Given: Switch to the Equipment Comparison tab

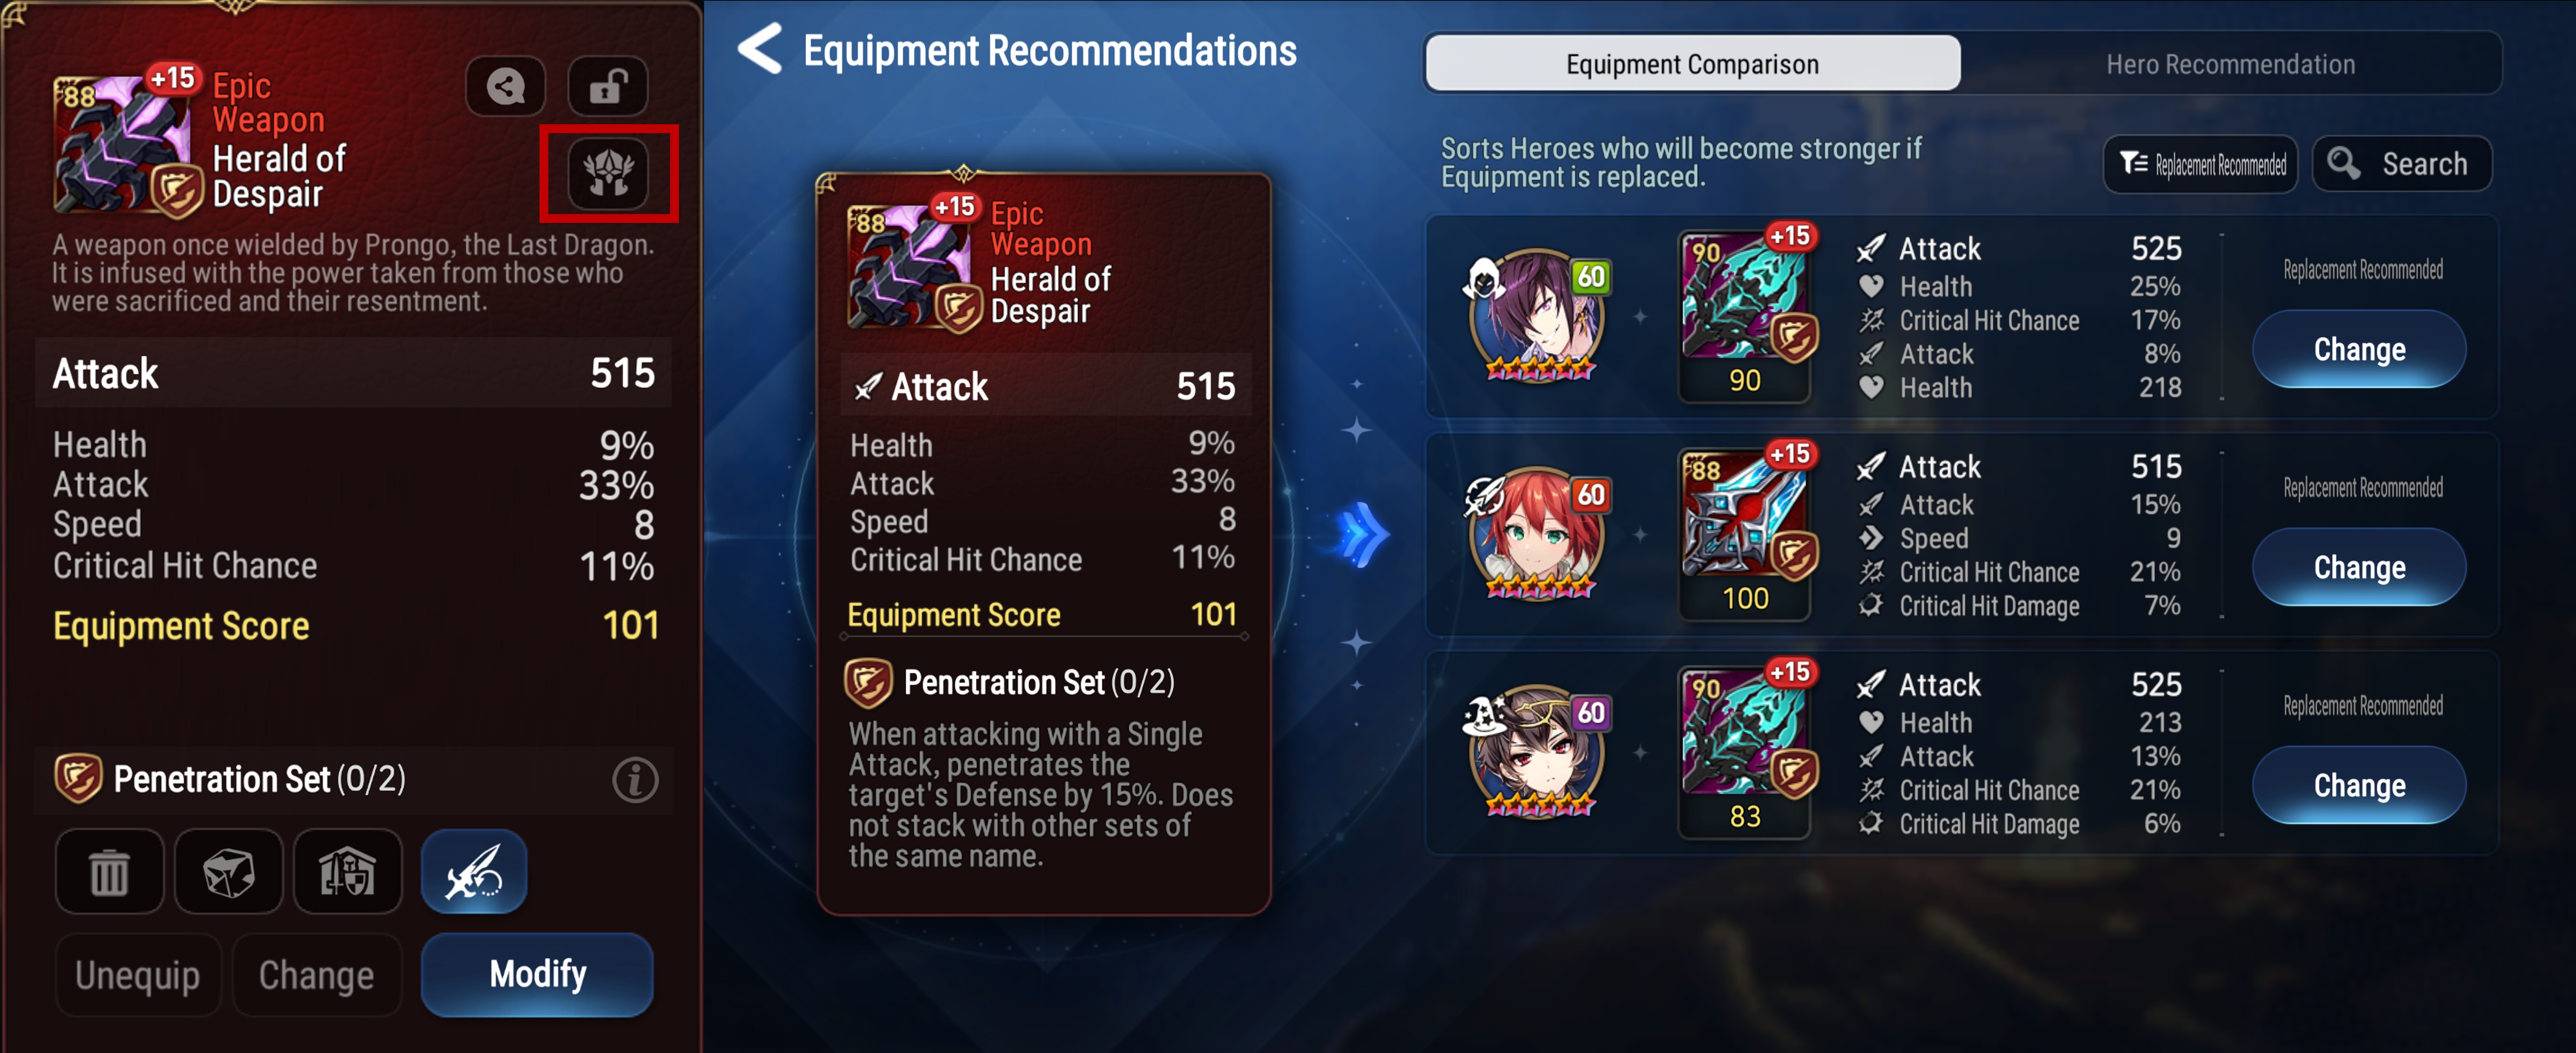Looking at the screenshot, I should 1692,64.
